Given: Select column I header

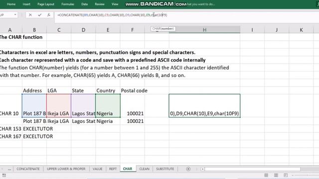Looking at the screenshot, I should pos(252,30).
